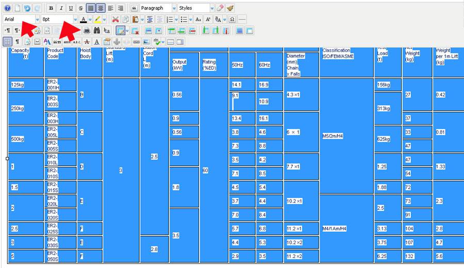464x268 pixels.
Task: Open the Arial font family dropdown
Action: [x=22, y=20]
